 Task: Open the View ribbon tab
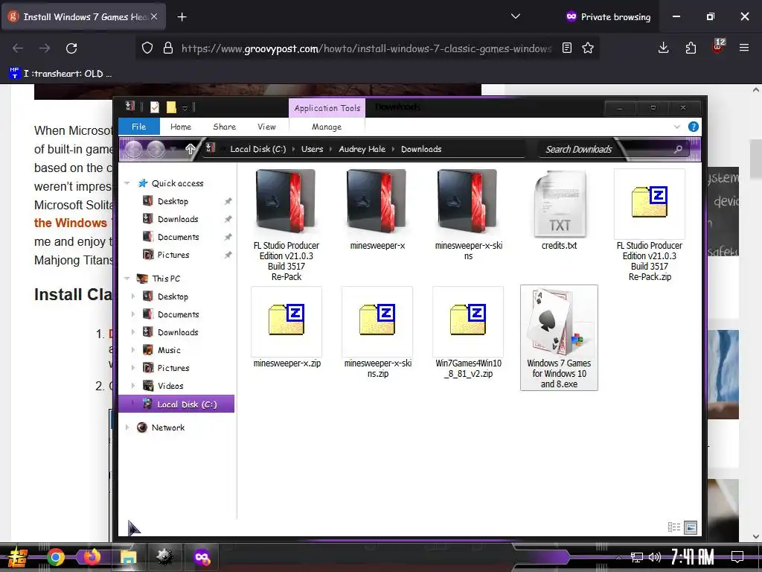[x=267, y=127]
